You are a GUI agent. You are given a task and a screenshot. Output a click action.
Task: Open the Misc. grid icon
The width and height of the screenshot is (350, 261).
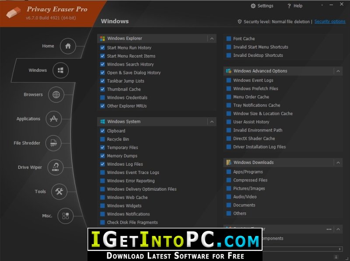pos(65,216)
